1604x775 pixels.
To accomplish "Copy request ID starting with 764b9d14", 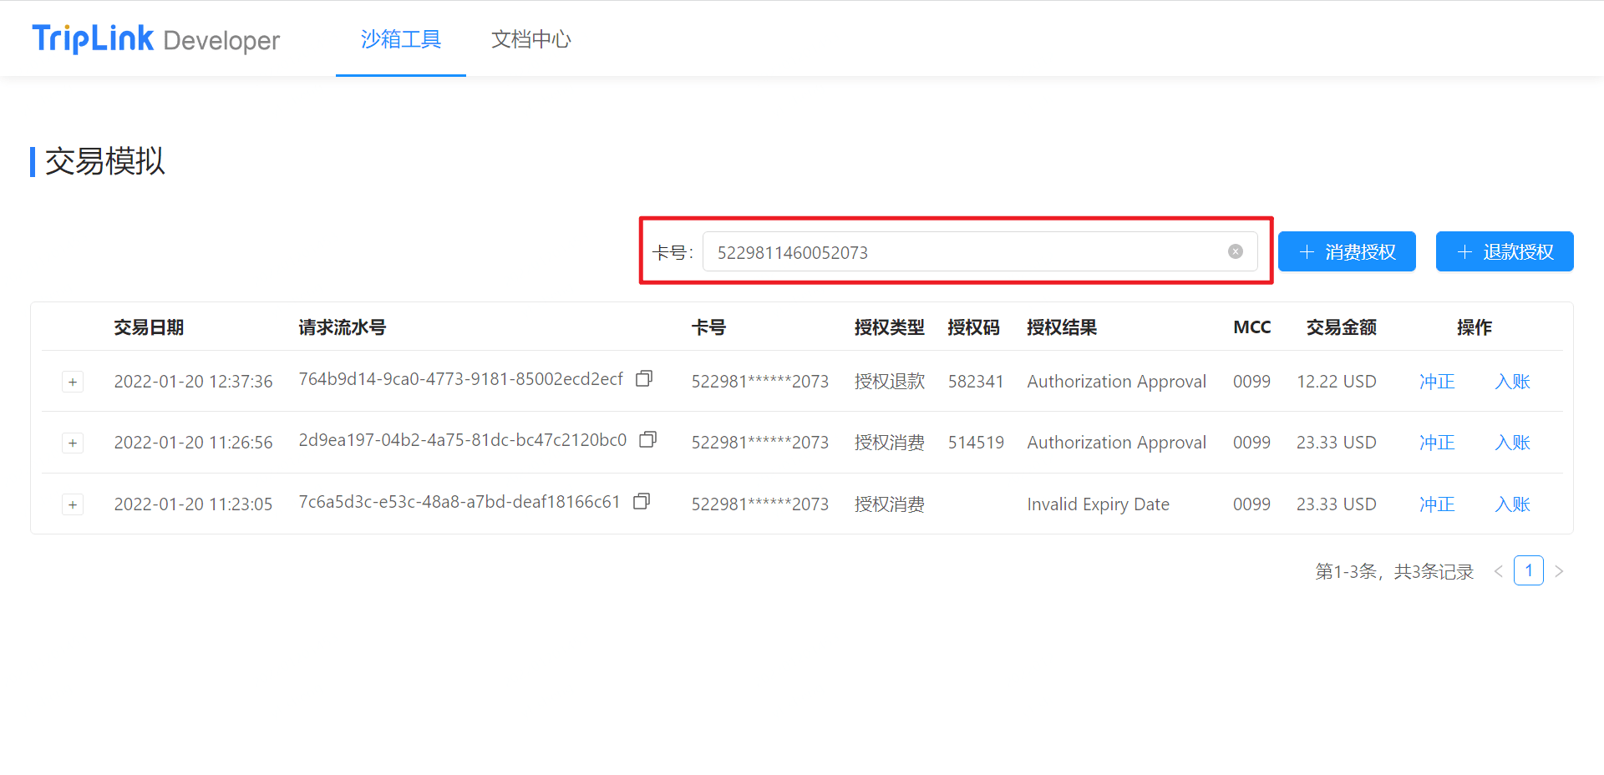I will coord(643,379).
